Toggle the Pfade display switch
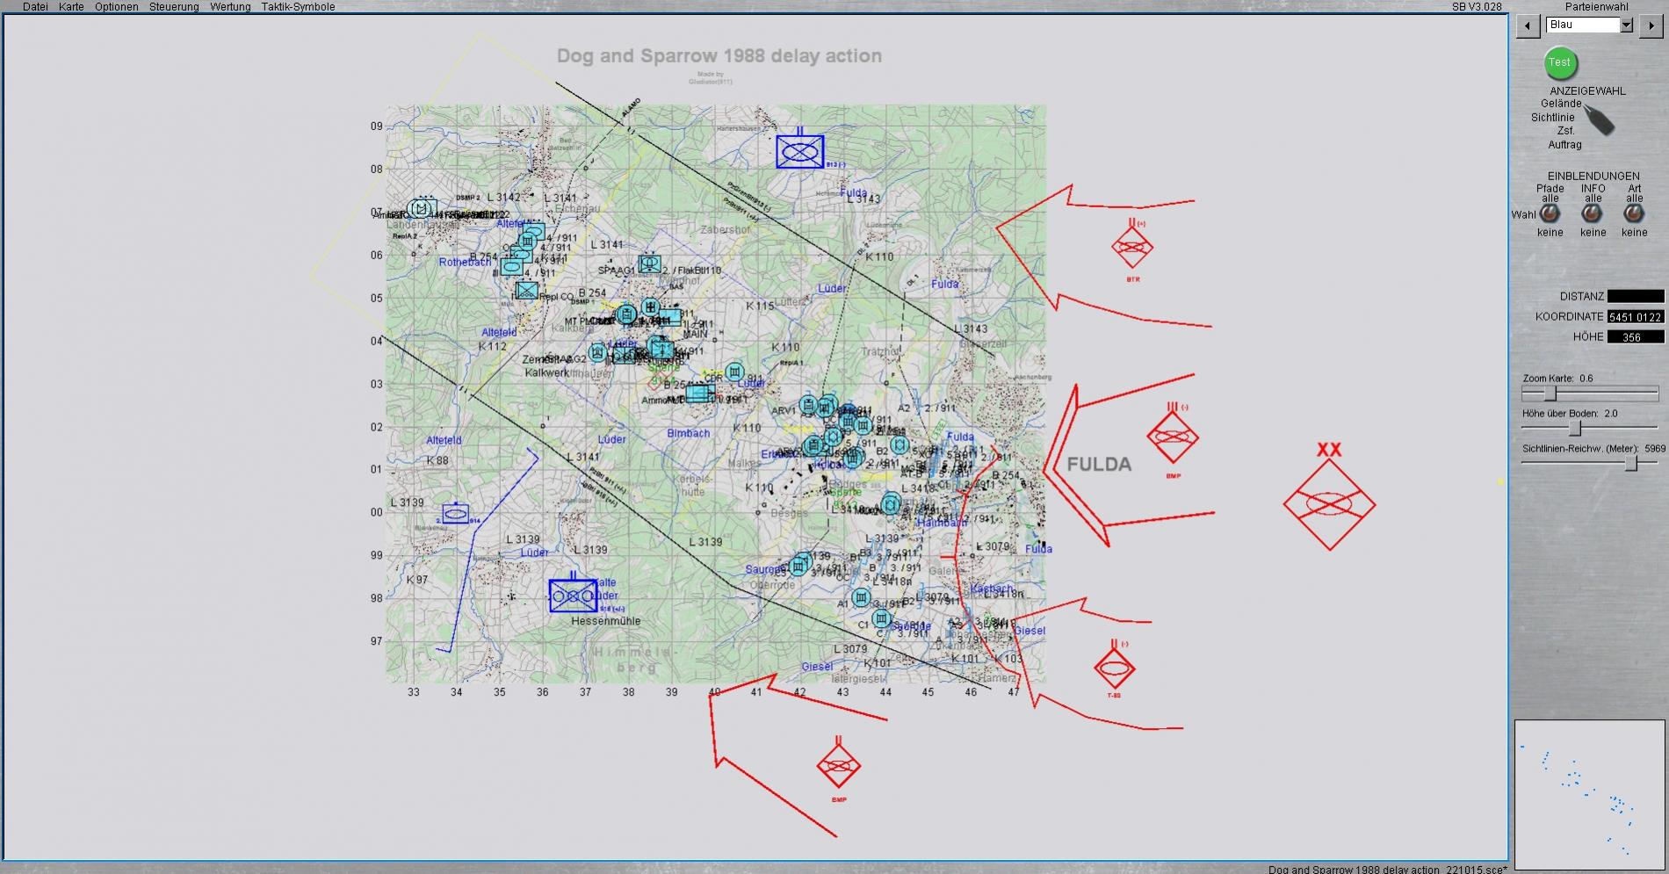Viewport: 1669px width, 874px height. point(1550,213)
